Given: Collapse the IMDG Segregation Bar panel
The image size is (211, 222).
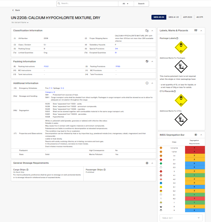Looking at the screenshot, I should pos(201,135).
